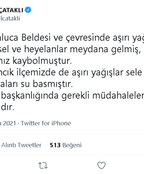Viewport: 144px width, 174px height.
Task: Click the blue verified badge beside ÇATAKLI
Action: [x=28, y=10]
